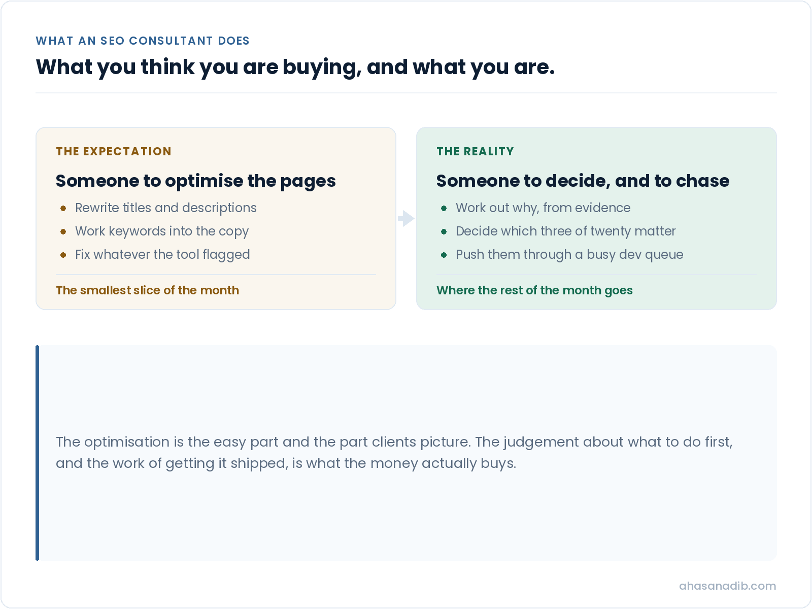Click the green bullet beside Decide which three
812x609 pixels.
coord(444,231)
